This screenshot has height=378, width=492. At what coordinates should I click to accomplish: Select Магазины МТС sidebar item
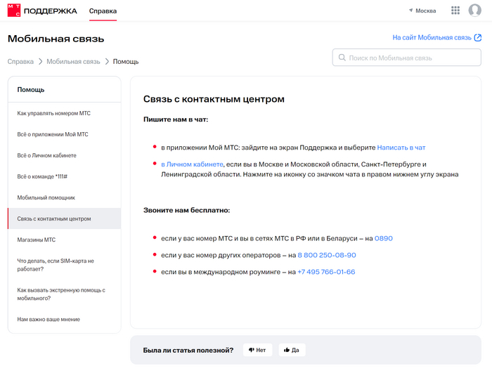[x=37, y=240]
